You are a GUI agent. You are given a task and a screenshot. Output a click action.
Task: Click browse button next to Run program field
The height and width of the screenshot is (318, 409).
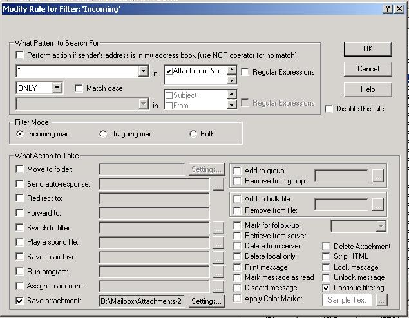click(219, 271)
